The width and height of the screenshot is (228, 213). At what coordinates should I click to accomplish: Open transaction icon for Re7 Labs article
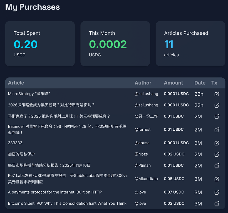pyautogui.click(x=217, y=179)
